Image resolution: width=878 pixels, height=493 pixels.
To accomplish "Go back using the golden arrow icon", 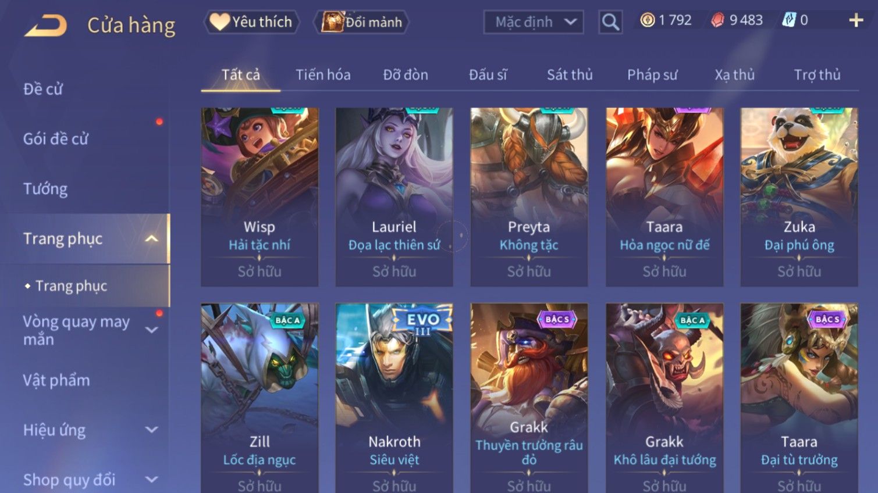I will click(x=45, y=25).
